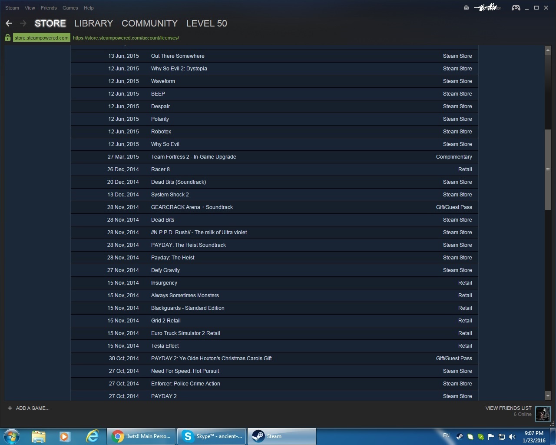This screenshot has width=556, height=445.
Task: Switch to the STORE tab
Action: click(x=50, y=23)
